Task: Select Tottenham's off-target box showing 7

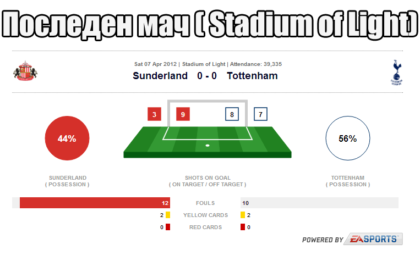Action: 260,114
